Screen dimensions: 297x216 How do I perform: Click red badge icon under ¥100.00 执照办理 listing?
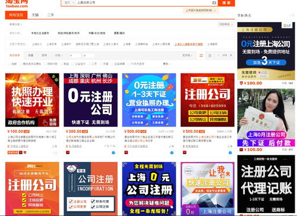point(21,153)
